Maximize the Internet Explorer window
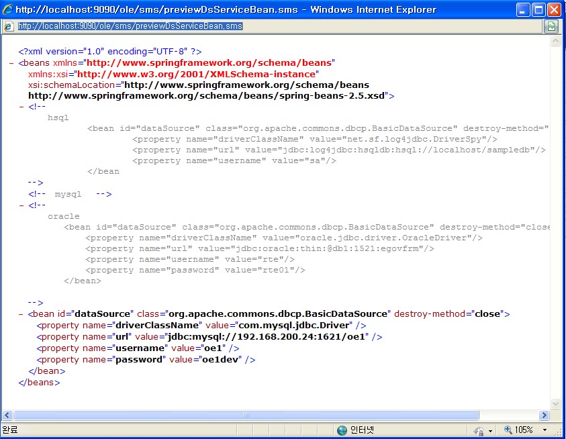This screenshot has height=439, width=566. 538,10
